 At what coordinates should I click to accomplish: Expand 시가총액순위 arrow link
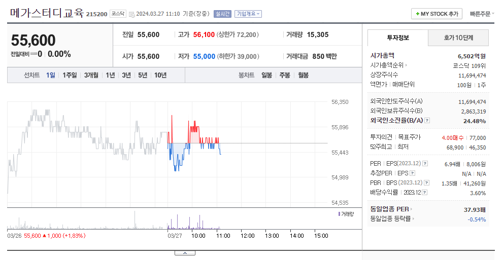pyautogui.click(x=406, y=65)
